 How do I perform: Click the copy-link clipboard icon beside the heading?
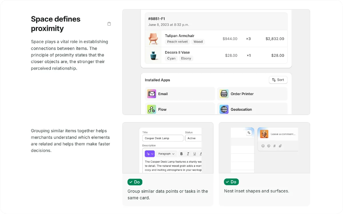point(109,24)
